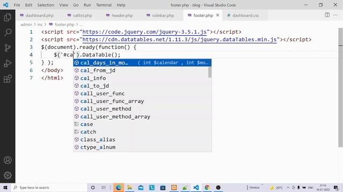The height and width of the screenshot is (192, 343).
Task: Click line number 3 in gutter
Action: 31,47
